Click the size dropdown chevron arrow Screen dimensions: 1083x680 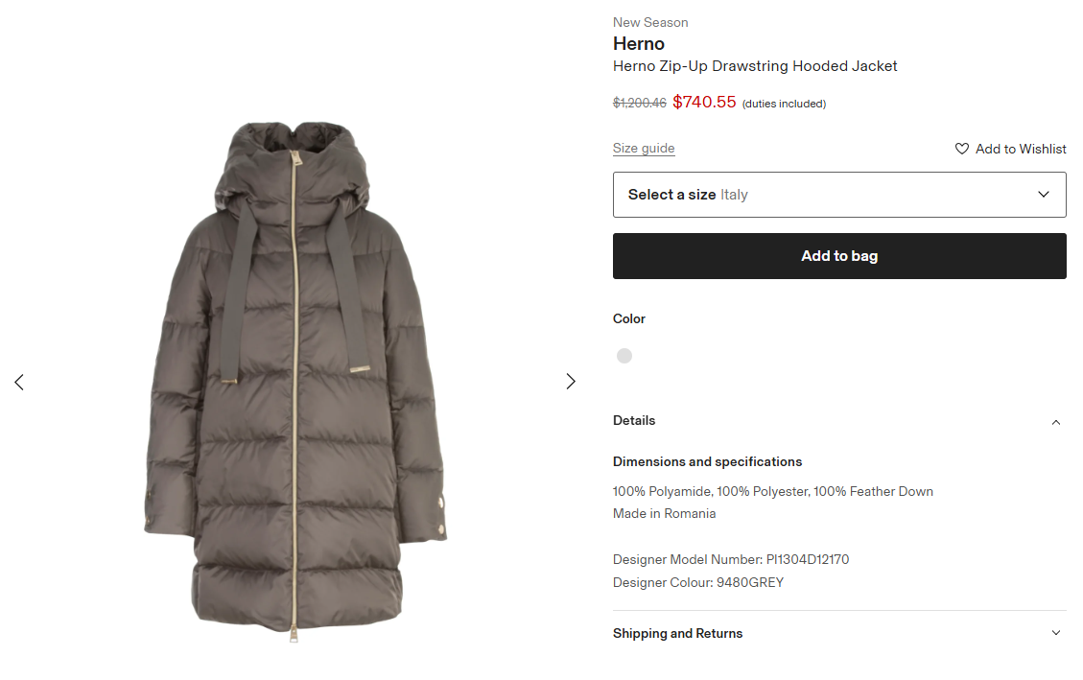pyautogui.click(x=1044, y=195)
